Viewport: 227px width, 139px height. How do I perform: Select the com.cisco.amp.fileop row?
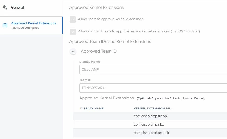(150, 116)
